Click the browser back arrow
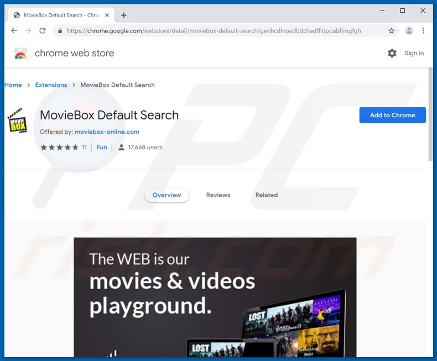The width and height of the screenshot is (437, 361). point(14,30)
